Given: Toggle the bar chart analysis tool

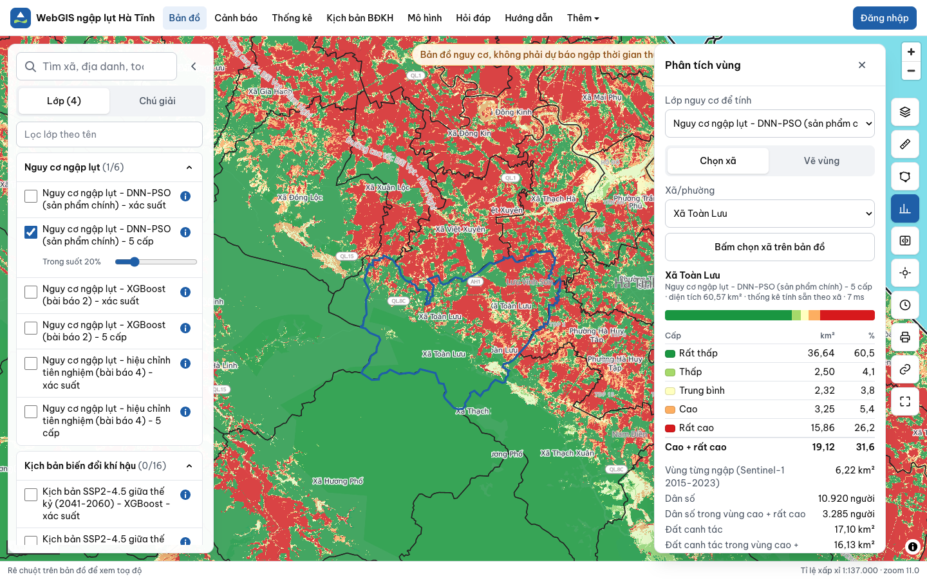Looking at the screenshot, I should click(905, 208).
